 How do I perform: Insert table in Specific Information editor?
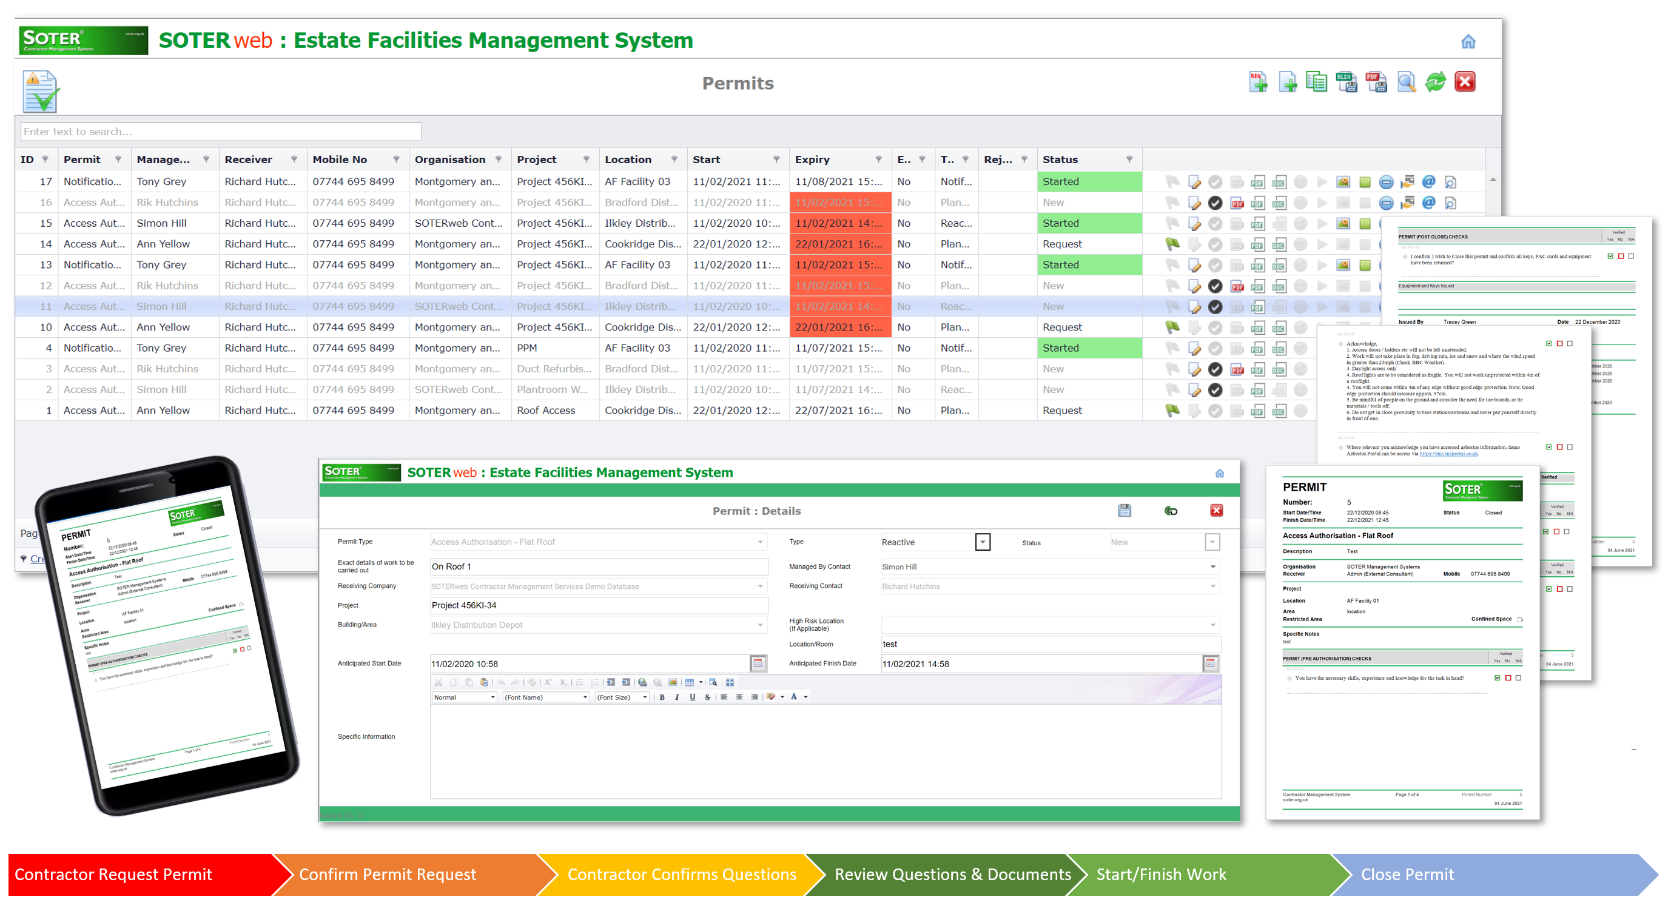689,682
